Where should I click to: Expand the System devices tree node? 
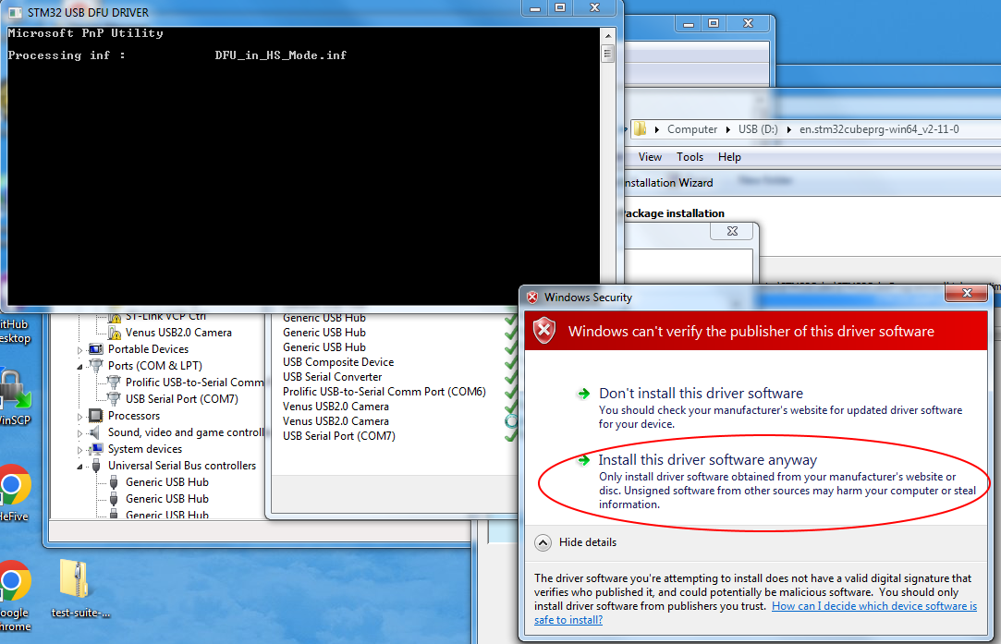tap(79, 449)
